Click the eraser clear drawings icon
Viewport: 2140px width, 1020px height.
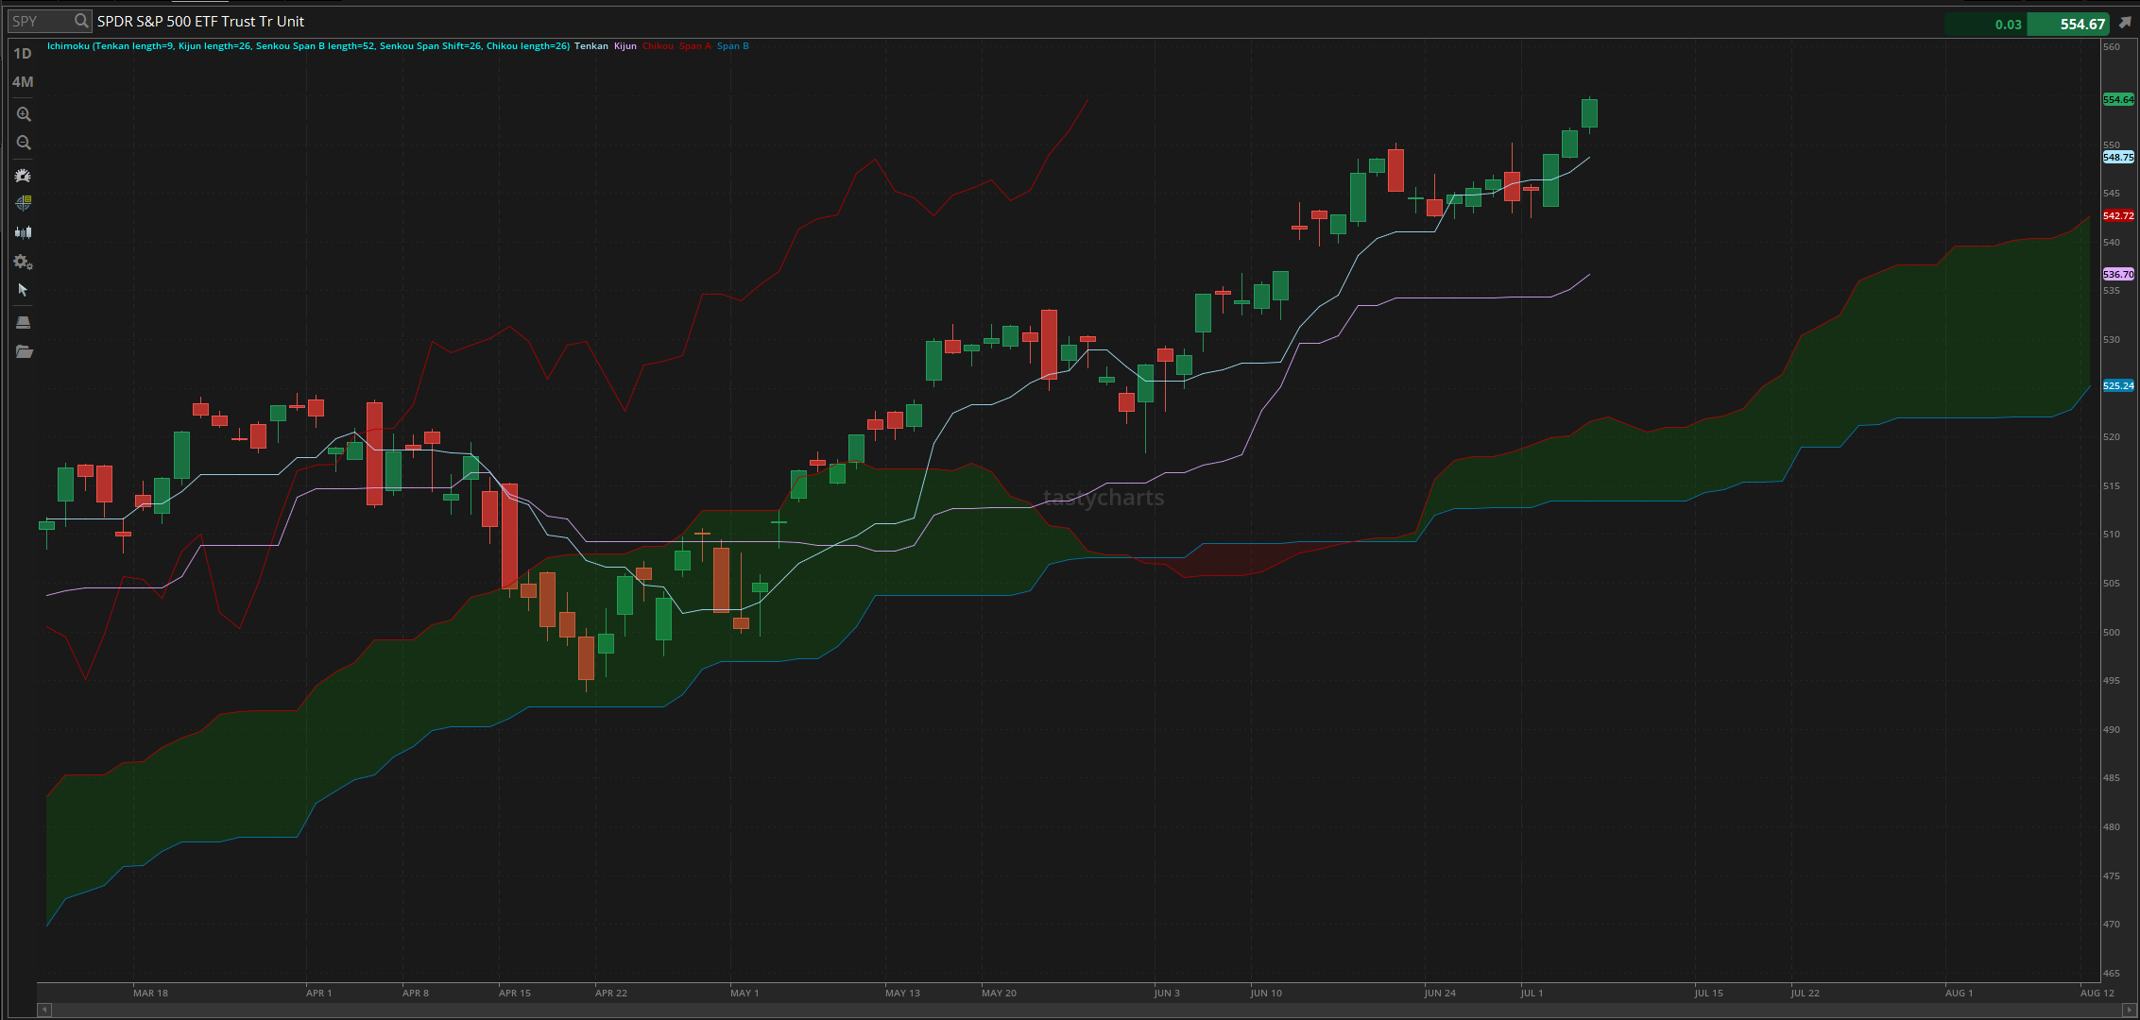pyautogui.click(x=24, y=323)
